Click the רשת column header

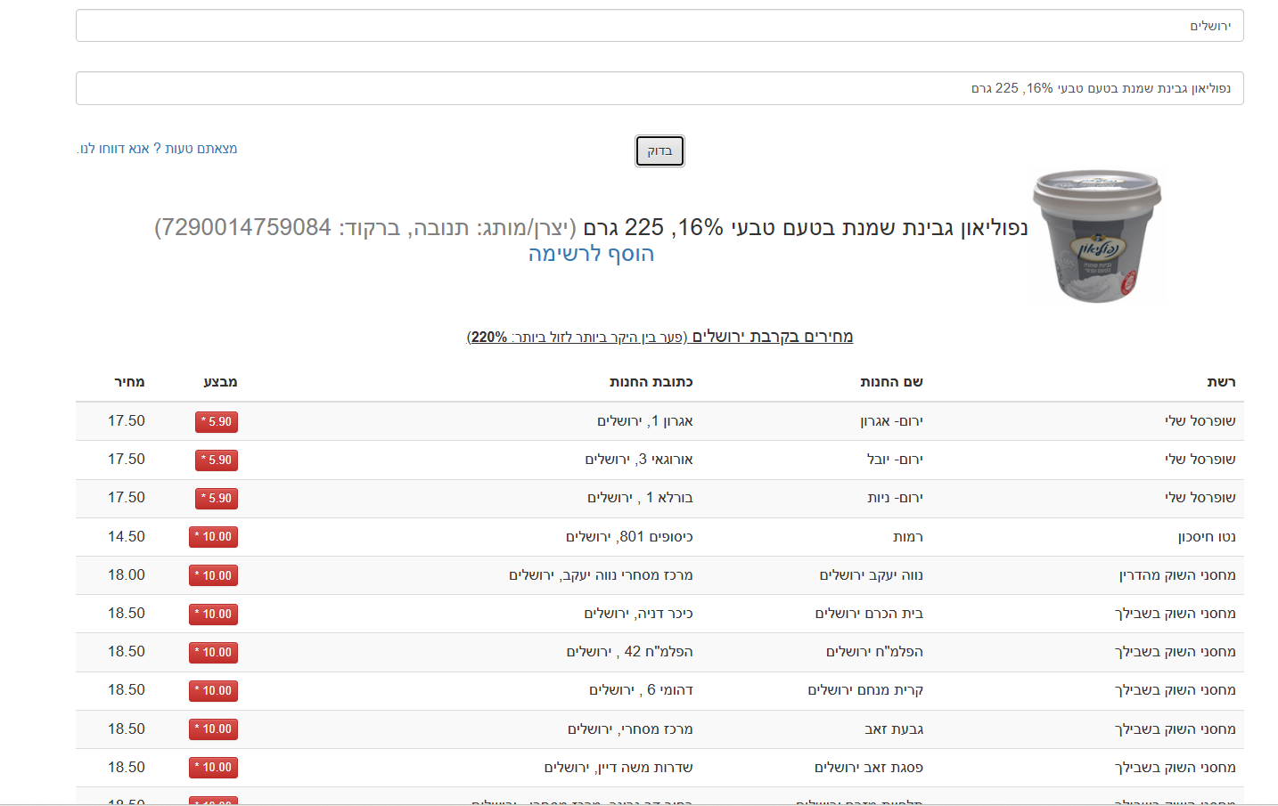[1230, 381]
